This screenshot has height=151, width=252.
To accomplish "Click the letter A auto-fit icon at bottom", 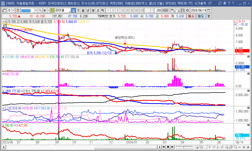I will click(248, 147).
